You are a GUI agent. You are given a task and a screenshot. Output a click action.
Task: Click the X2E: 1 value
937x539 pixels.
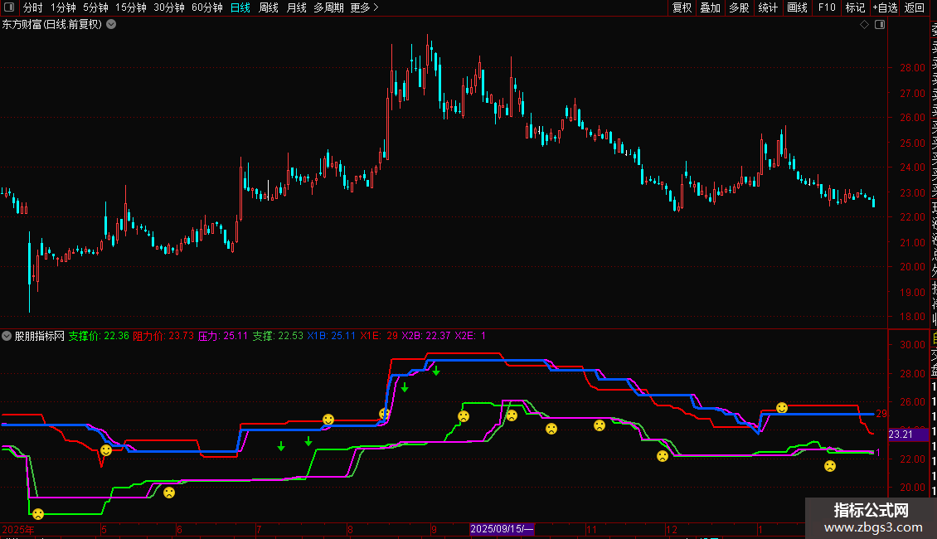[x=470, y=336]
